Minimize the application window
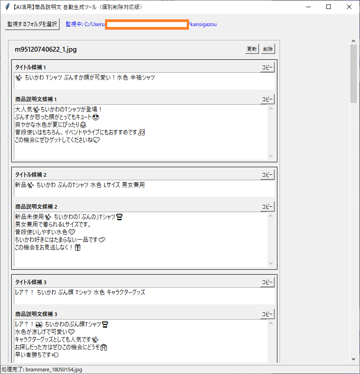 point(308,7)
